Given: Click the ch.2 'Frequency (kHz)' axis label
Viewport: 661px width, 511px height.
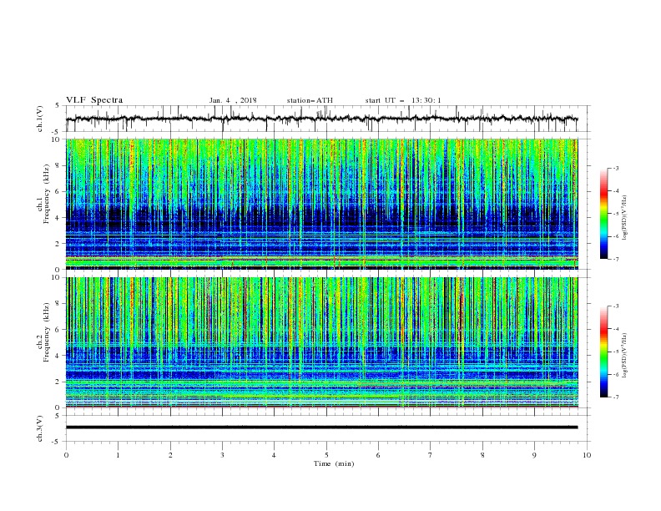Looking at the screenshot, I should coord(47,332).
